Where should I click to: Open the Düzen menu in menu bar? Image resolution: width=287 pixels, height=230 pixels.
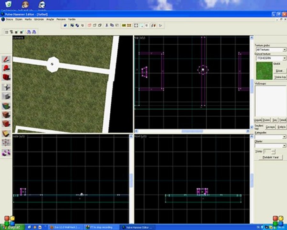coord(19,19)
